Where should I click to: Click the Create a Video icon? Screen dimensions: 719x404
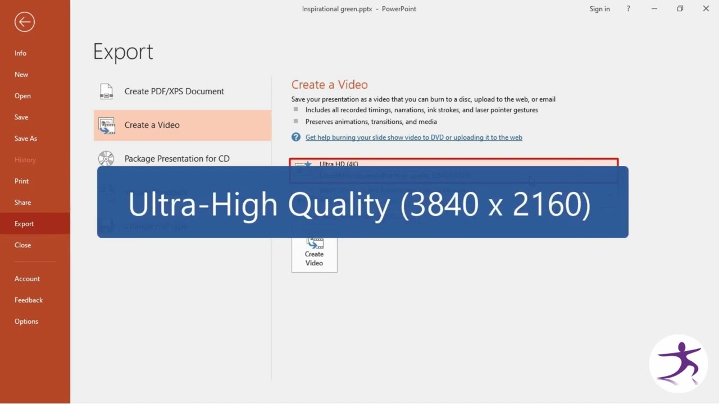[106, 126]
